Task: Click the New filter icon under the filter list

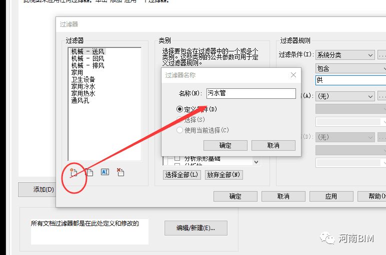Action: pos(73,173)
